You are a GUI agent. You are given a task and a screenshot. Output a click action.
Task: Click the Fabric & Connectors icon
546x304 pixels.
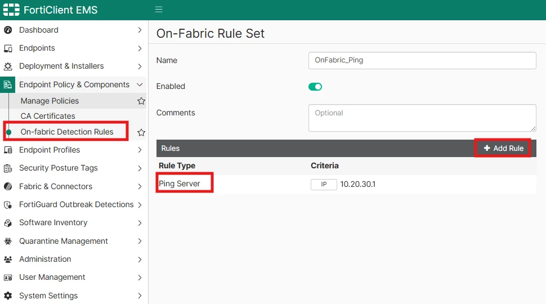8,187
